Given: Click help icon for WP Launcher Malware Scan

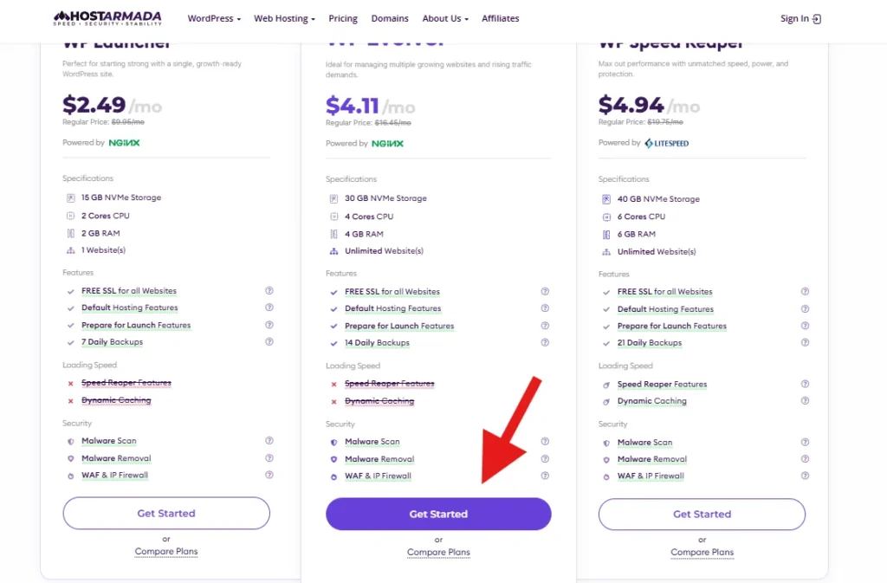Looking at the screenshot, I should [x=269, y=441].
